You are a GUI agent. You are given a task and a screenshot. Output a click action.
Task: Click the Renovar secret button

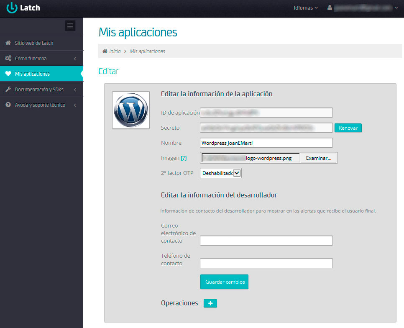point(348,128)
